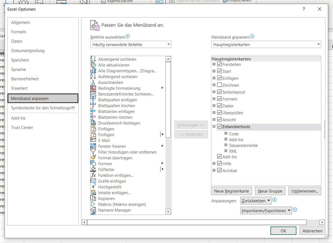
Task: Select the filter funnel icon
Action: point(93,152)
